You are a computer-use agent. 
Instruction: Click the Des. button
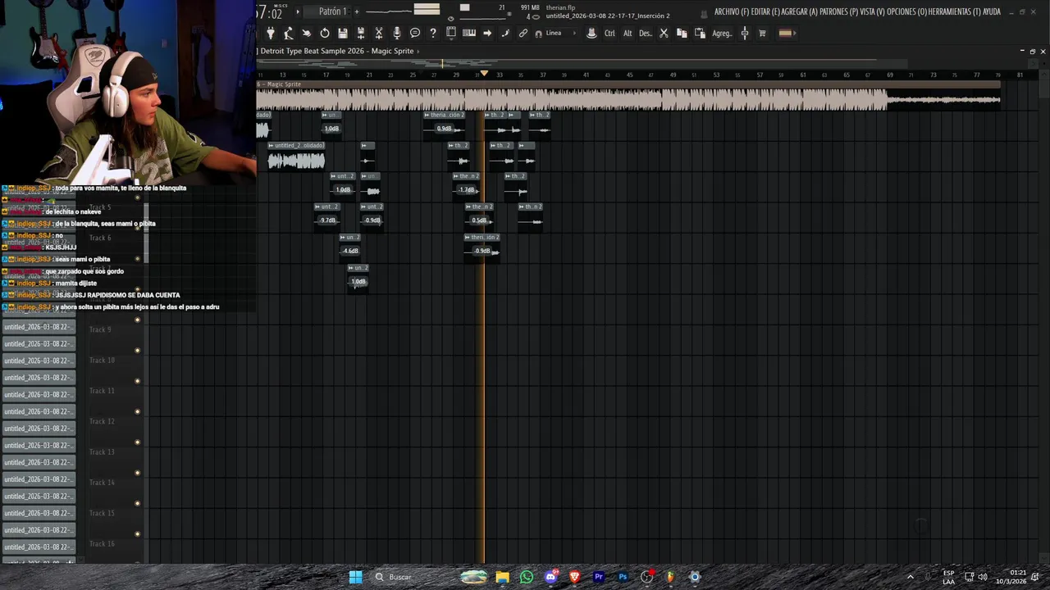click(646, 33)
